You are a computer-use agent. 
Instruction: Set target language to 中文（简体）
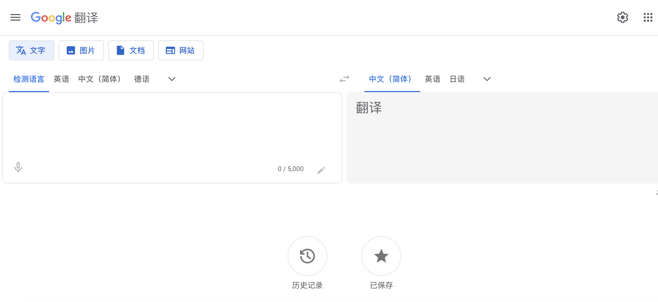pos(392,79)
